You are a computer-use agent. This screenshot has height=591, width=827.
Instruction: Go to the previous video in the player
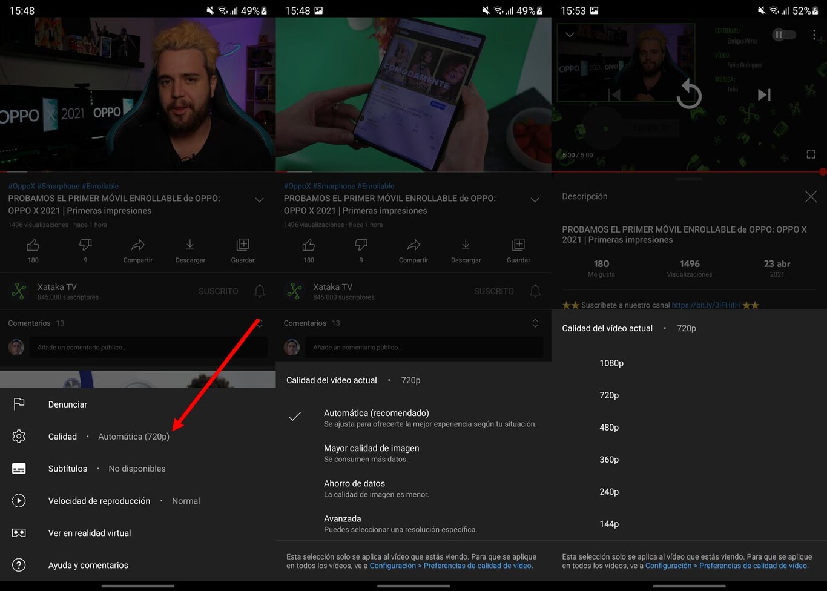[614, 94]
